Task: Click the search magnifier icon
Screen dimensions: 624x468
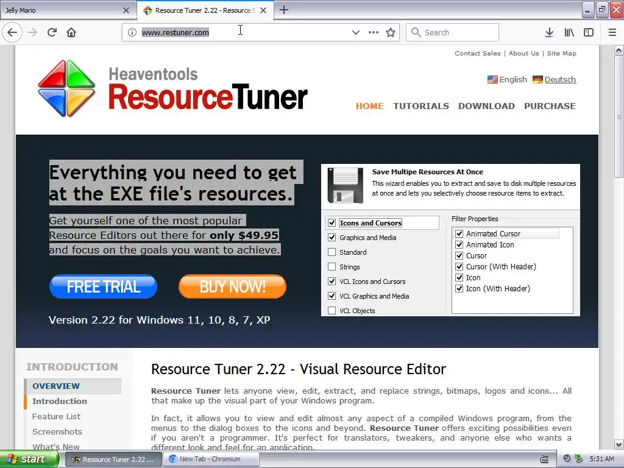Action: tap(416, 32)
